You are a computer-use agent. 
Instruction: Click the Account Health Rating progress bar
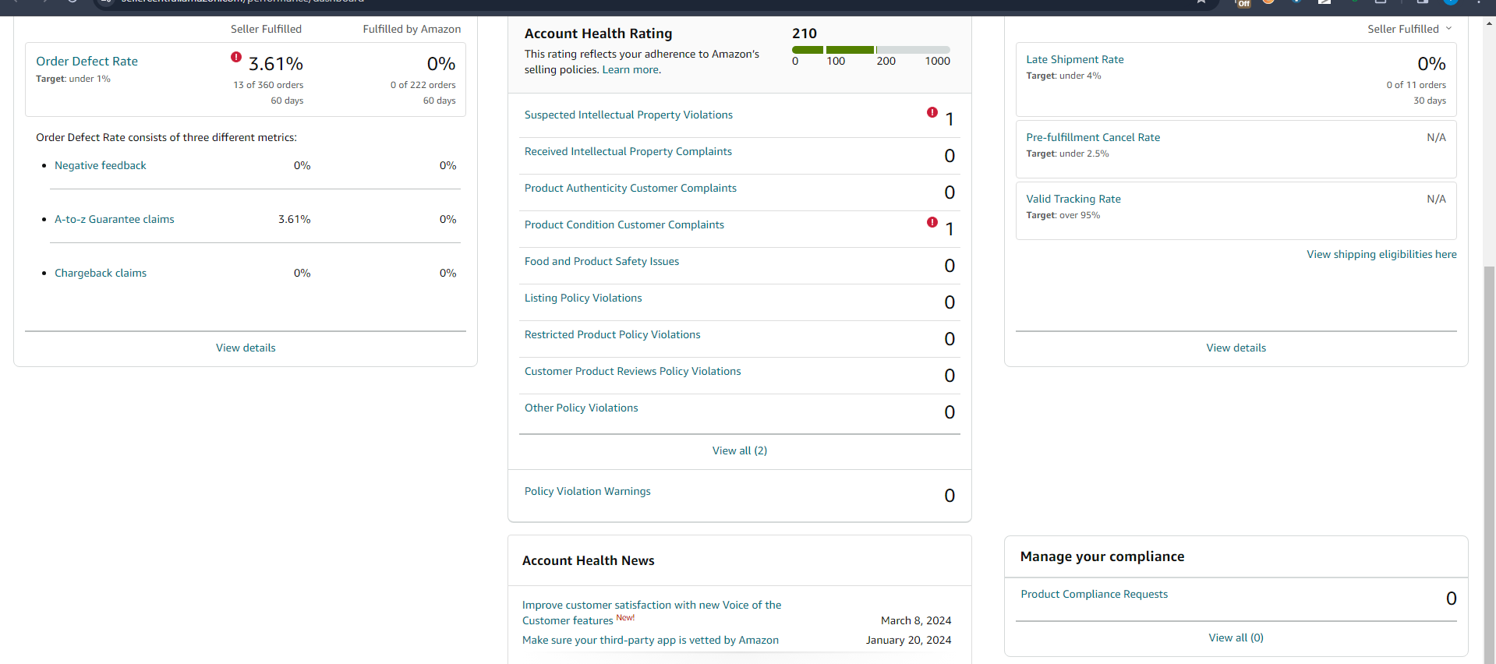point(871,50)
